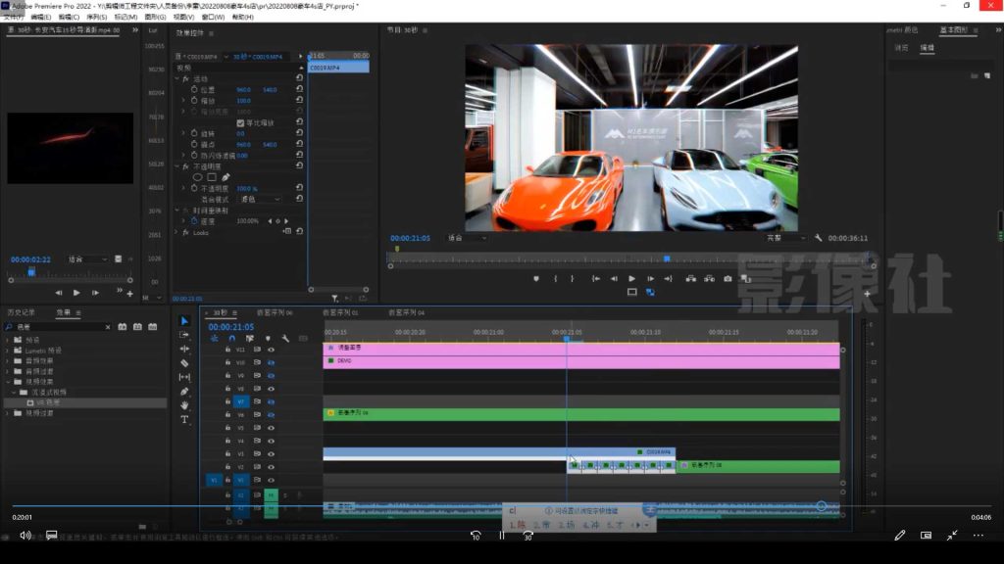Expand the Lumetri presets folder

tap(8, 351)
